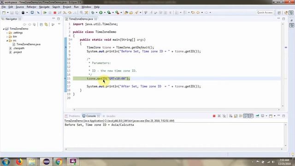
Task: Click the External Tools run icon
Action: point(117,12)
